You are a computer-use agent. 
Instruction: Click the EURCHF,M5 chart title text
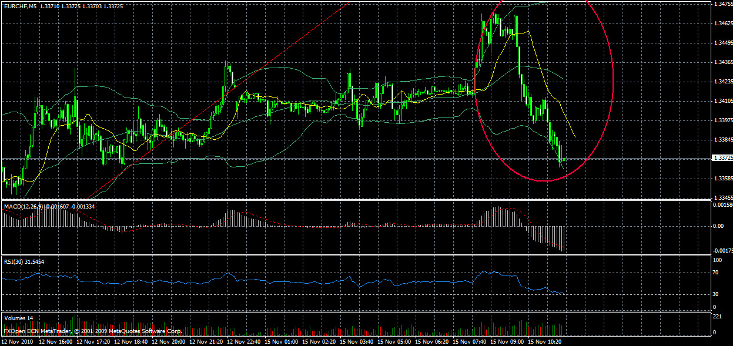[20, 5]
